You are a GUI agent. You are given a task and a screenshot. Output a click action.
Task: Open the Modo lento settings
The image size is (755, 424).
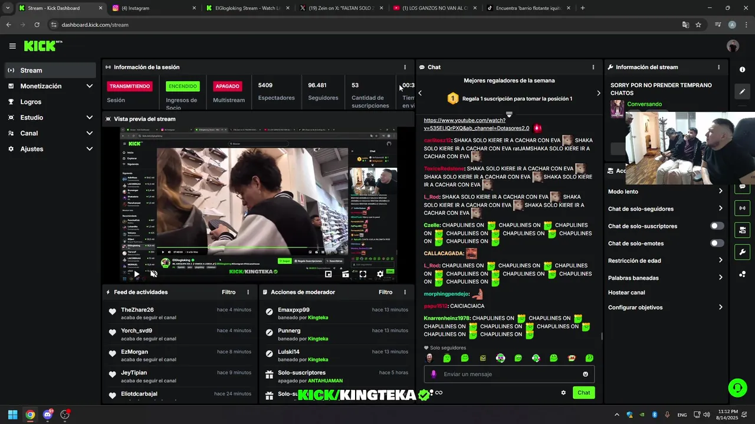coord(665,191)
